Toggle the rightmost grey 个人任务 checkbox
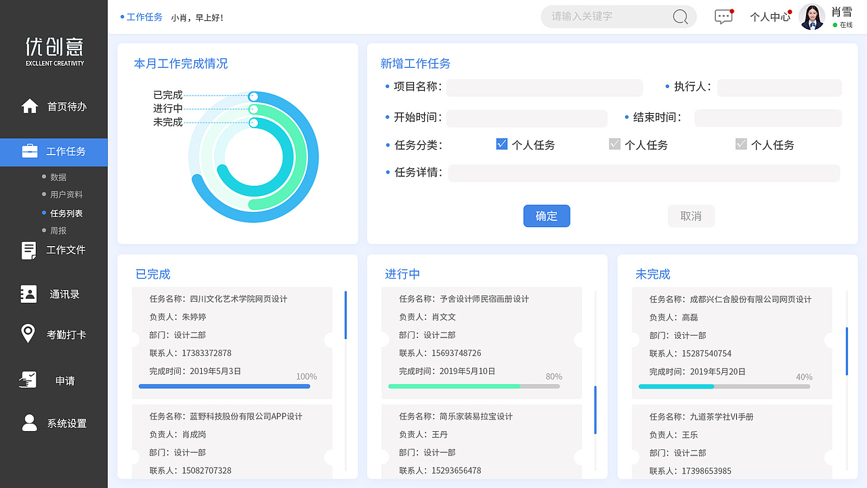867x488 pixels. click(x=741, y=144)
